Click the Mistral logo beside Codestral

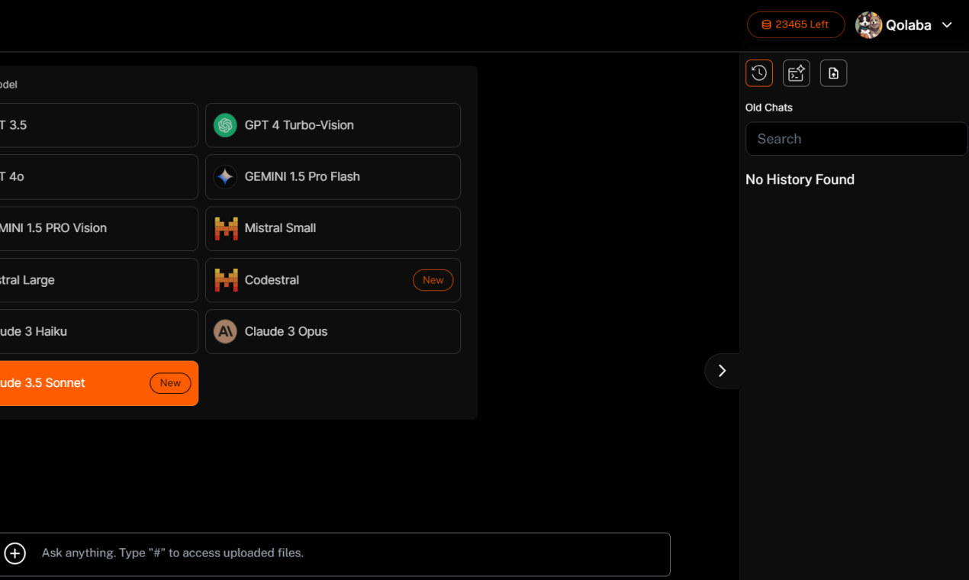pyautogui.click(x=226, y=280)
